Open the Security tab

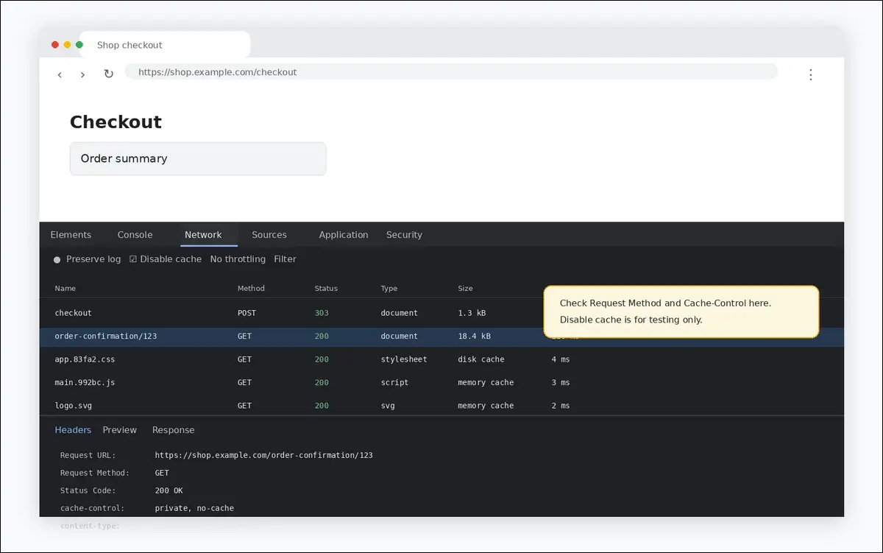[404, 235]
